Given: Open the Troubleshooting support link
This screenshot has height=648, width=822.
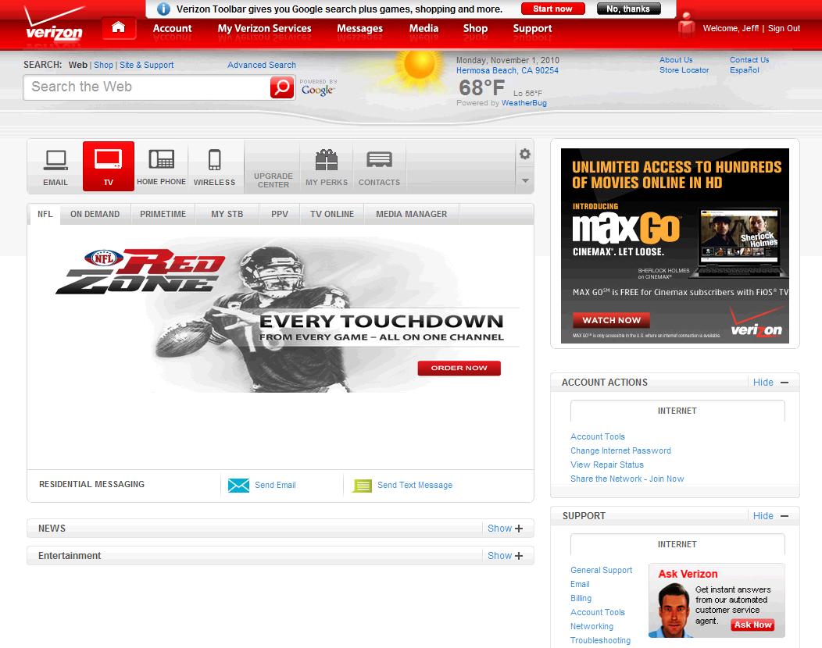Looking at the screenshot, I should [x=600, y=641].
